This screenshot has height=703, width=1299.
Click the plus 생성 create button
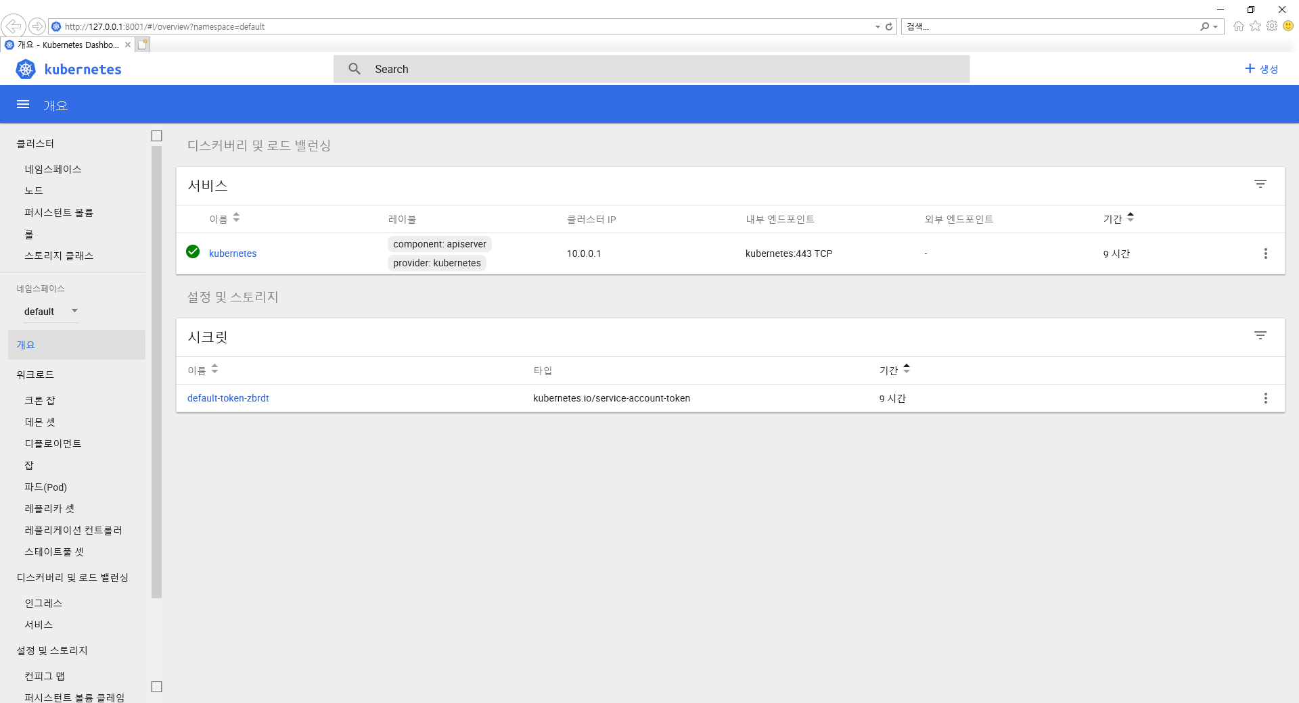1262,69
